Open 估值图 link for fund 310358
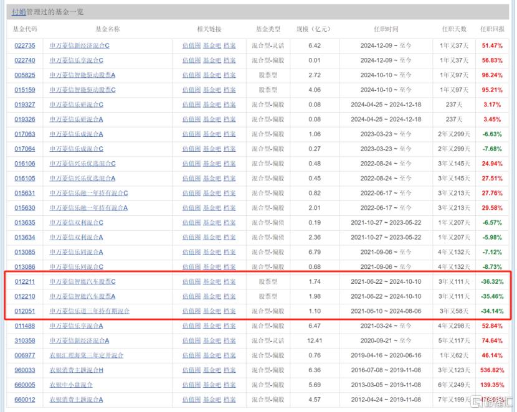Image resolution: width=517 pixels, height=412 pixels. (x=192, y=340)
